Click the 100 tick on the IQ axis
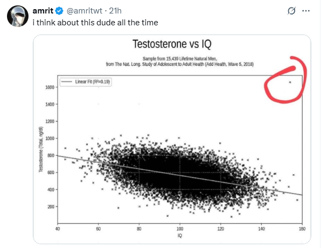 180,229
